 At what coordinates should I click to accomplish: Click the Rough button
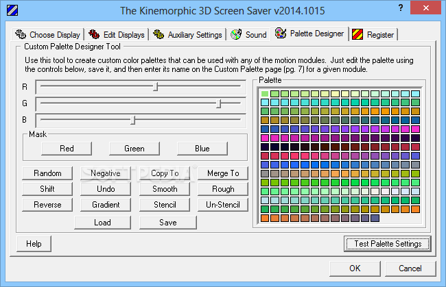pos(223,189)
